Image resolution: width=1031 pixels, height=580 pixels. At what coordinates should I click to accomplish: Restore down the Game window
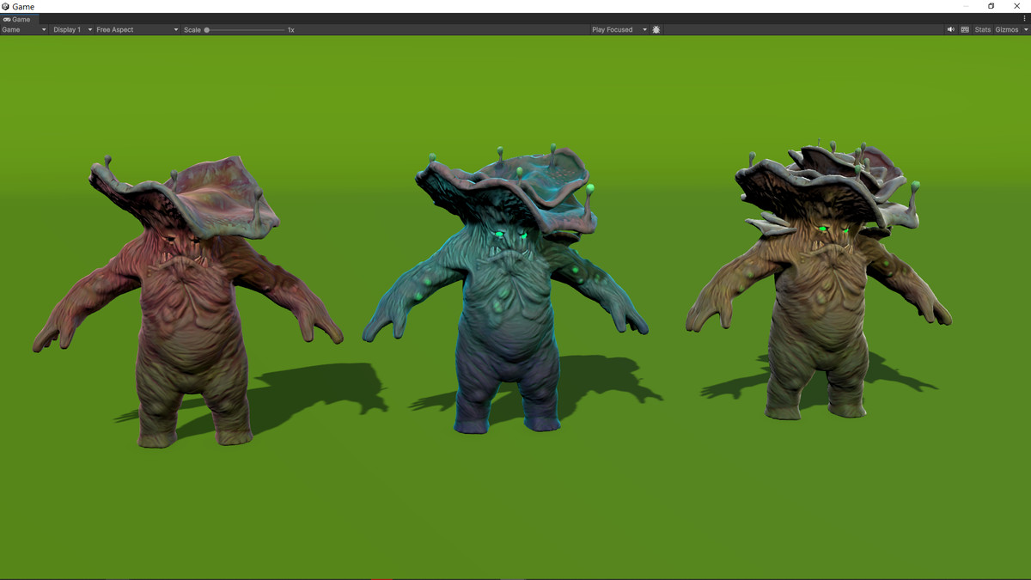point(991,6)
